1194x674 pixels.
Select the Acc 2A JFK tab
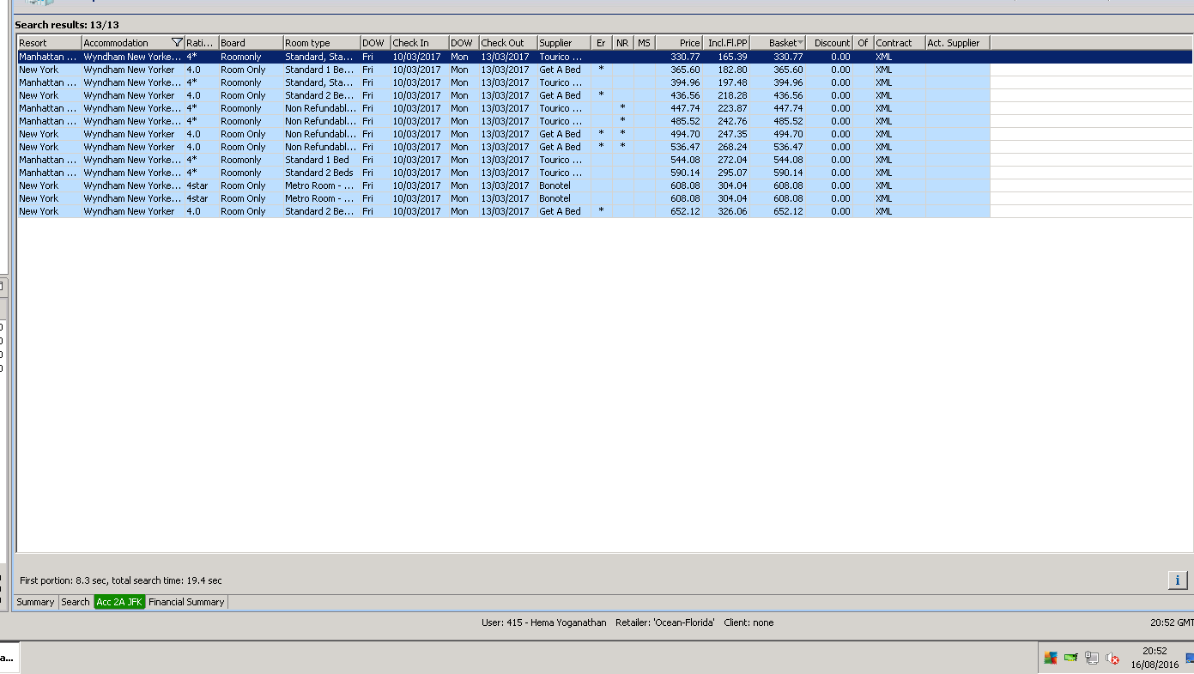point(119,602)
